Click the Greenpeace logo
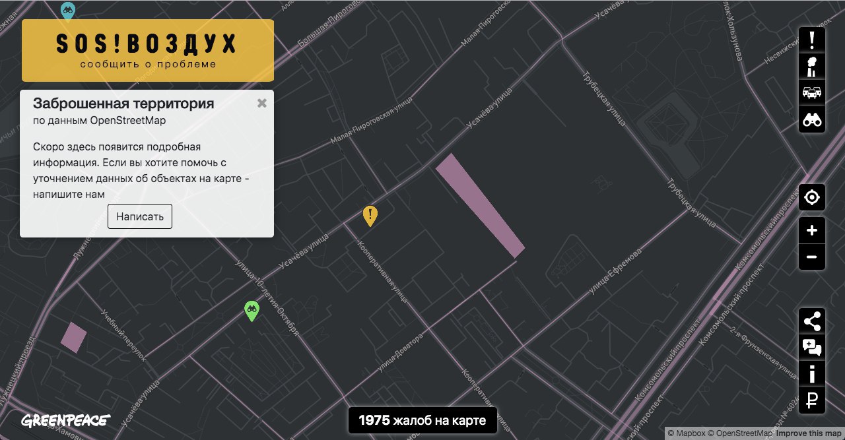 pyautogui.click(x=65, y=420)
